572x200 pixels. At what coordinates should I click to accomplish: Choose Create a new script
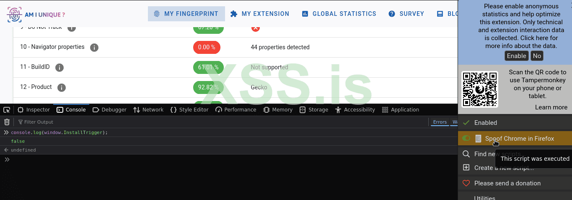(504, 168)
